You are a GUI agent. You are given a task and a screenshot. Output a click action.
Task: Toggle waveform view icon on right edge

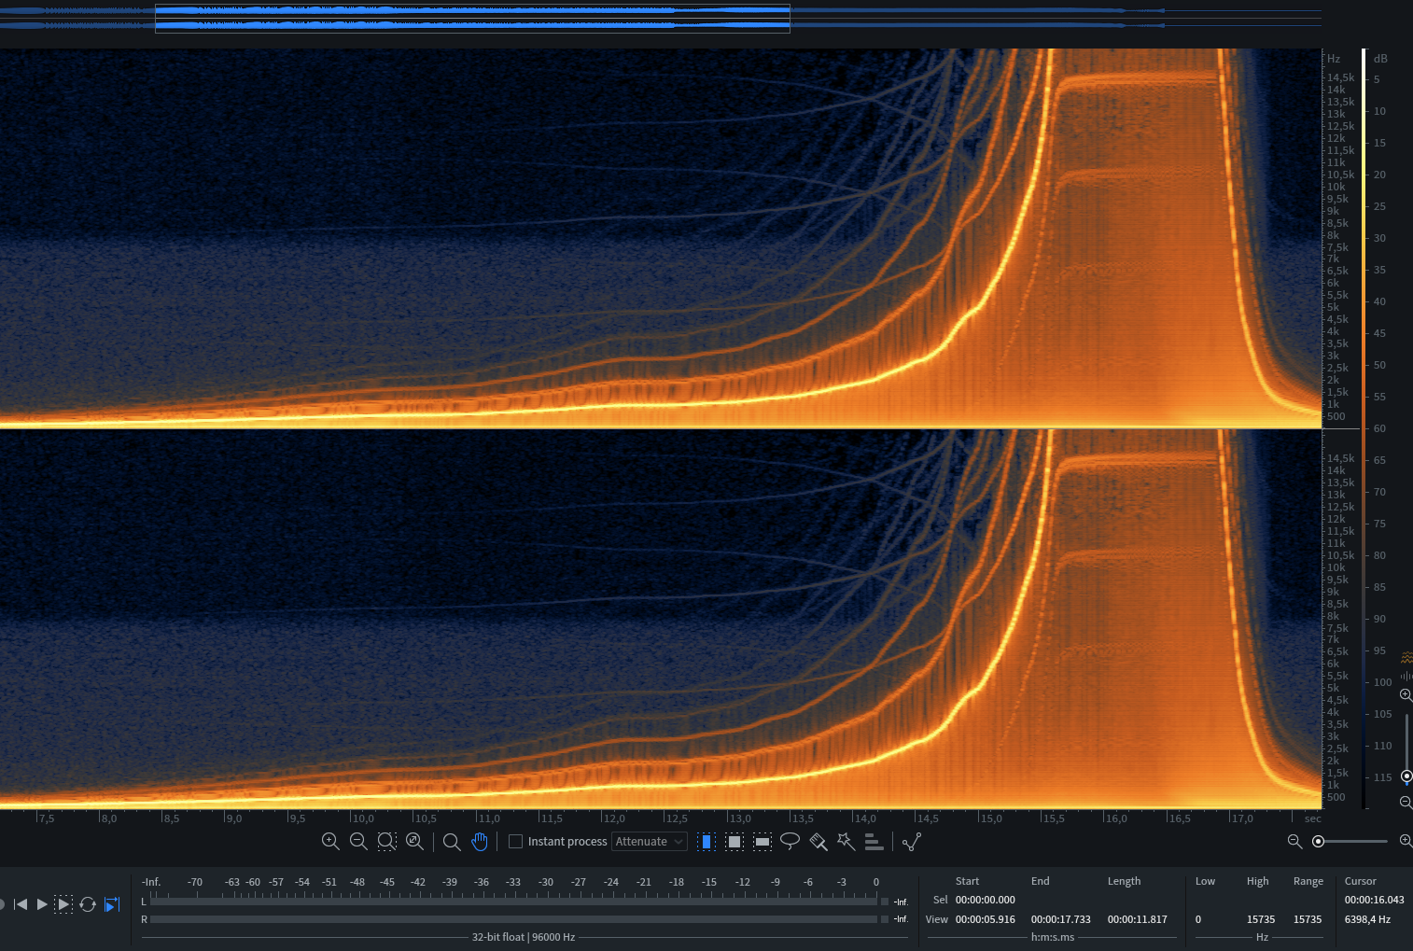pyautogui.click(x=1406, y=676)
